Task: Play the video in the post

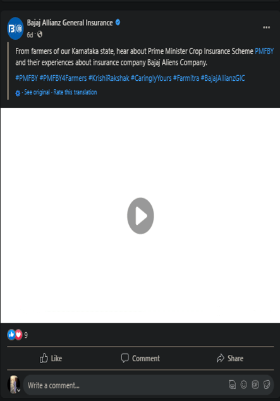Action: pyautogui.click(x=140, y=215)
